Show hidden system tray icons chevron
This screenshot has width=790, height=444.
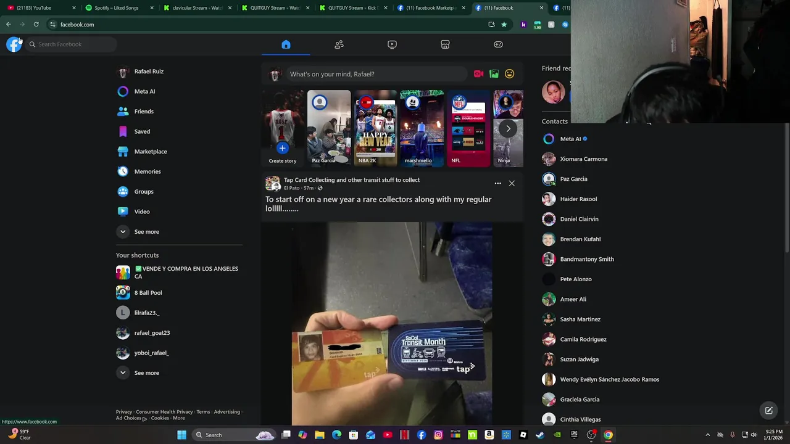coord(708,435)
